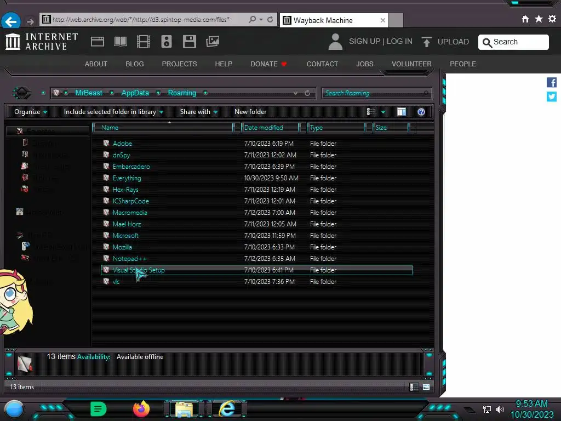The width and height of the screenshot is (561, 421).
Task: Open the BLOG menu item
Action: [135, 64]
